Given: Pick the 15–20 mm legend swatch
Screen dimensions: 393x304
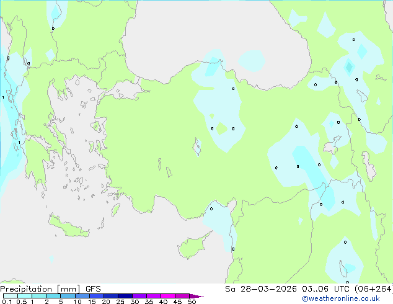Looking at the screenshot, I should [97, 296].
